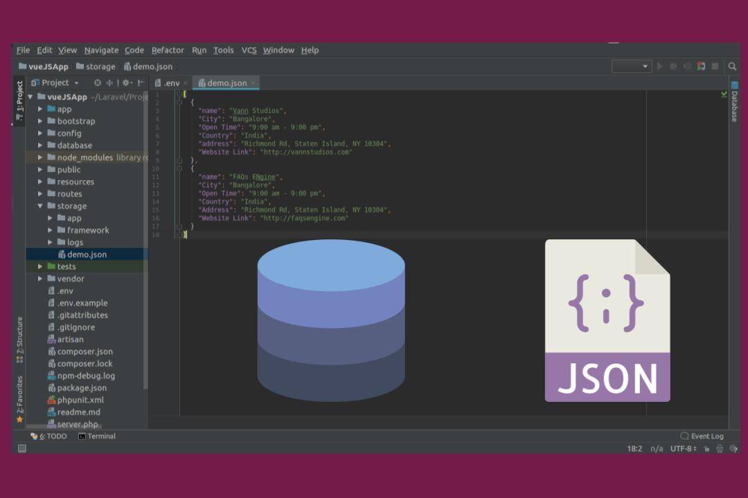Expand the tests folder arrow
Screen dimensions: 748x498
[40, 266]
